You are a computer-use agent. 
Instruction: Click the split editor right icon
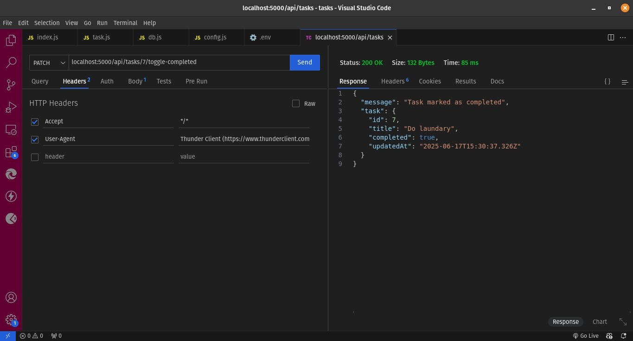pos(611,38)
